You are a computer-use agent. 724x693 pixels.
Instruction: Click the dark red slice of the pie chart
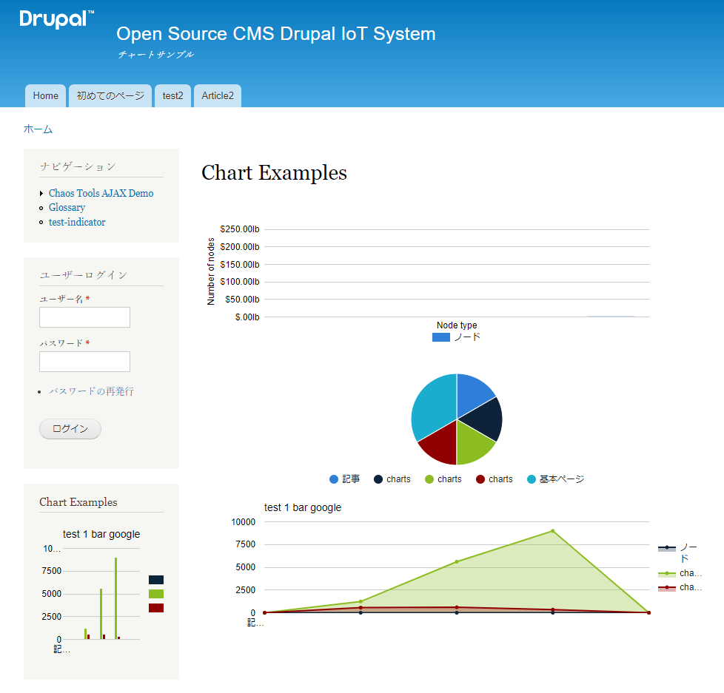441,444
